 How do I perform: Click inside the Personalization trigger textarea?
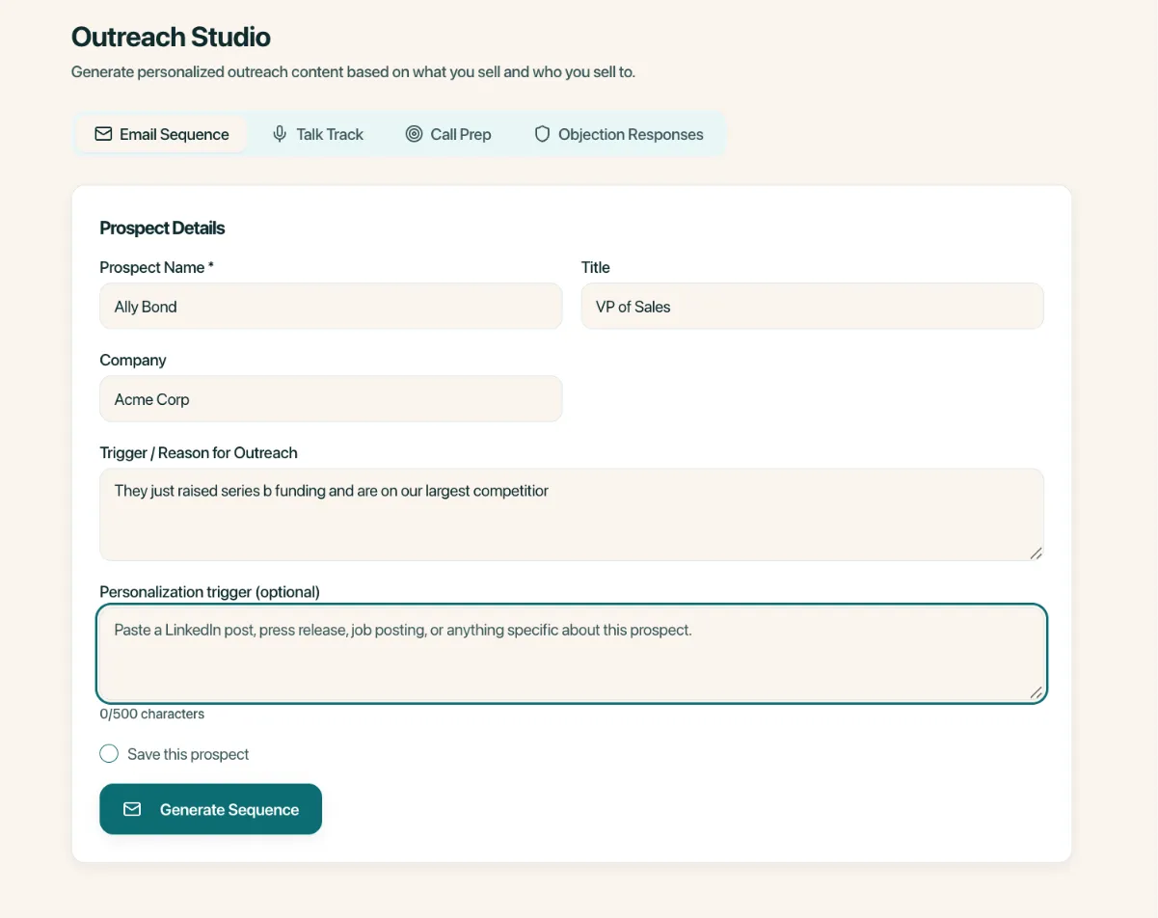[572, 651]
